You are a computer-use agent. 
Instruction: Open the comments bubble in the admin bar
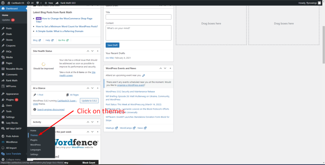(x=39, y=3)
